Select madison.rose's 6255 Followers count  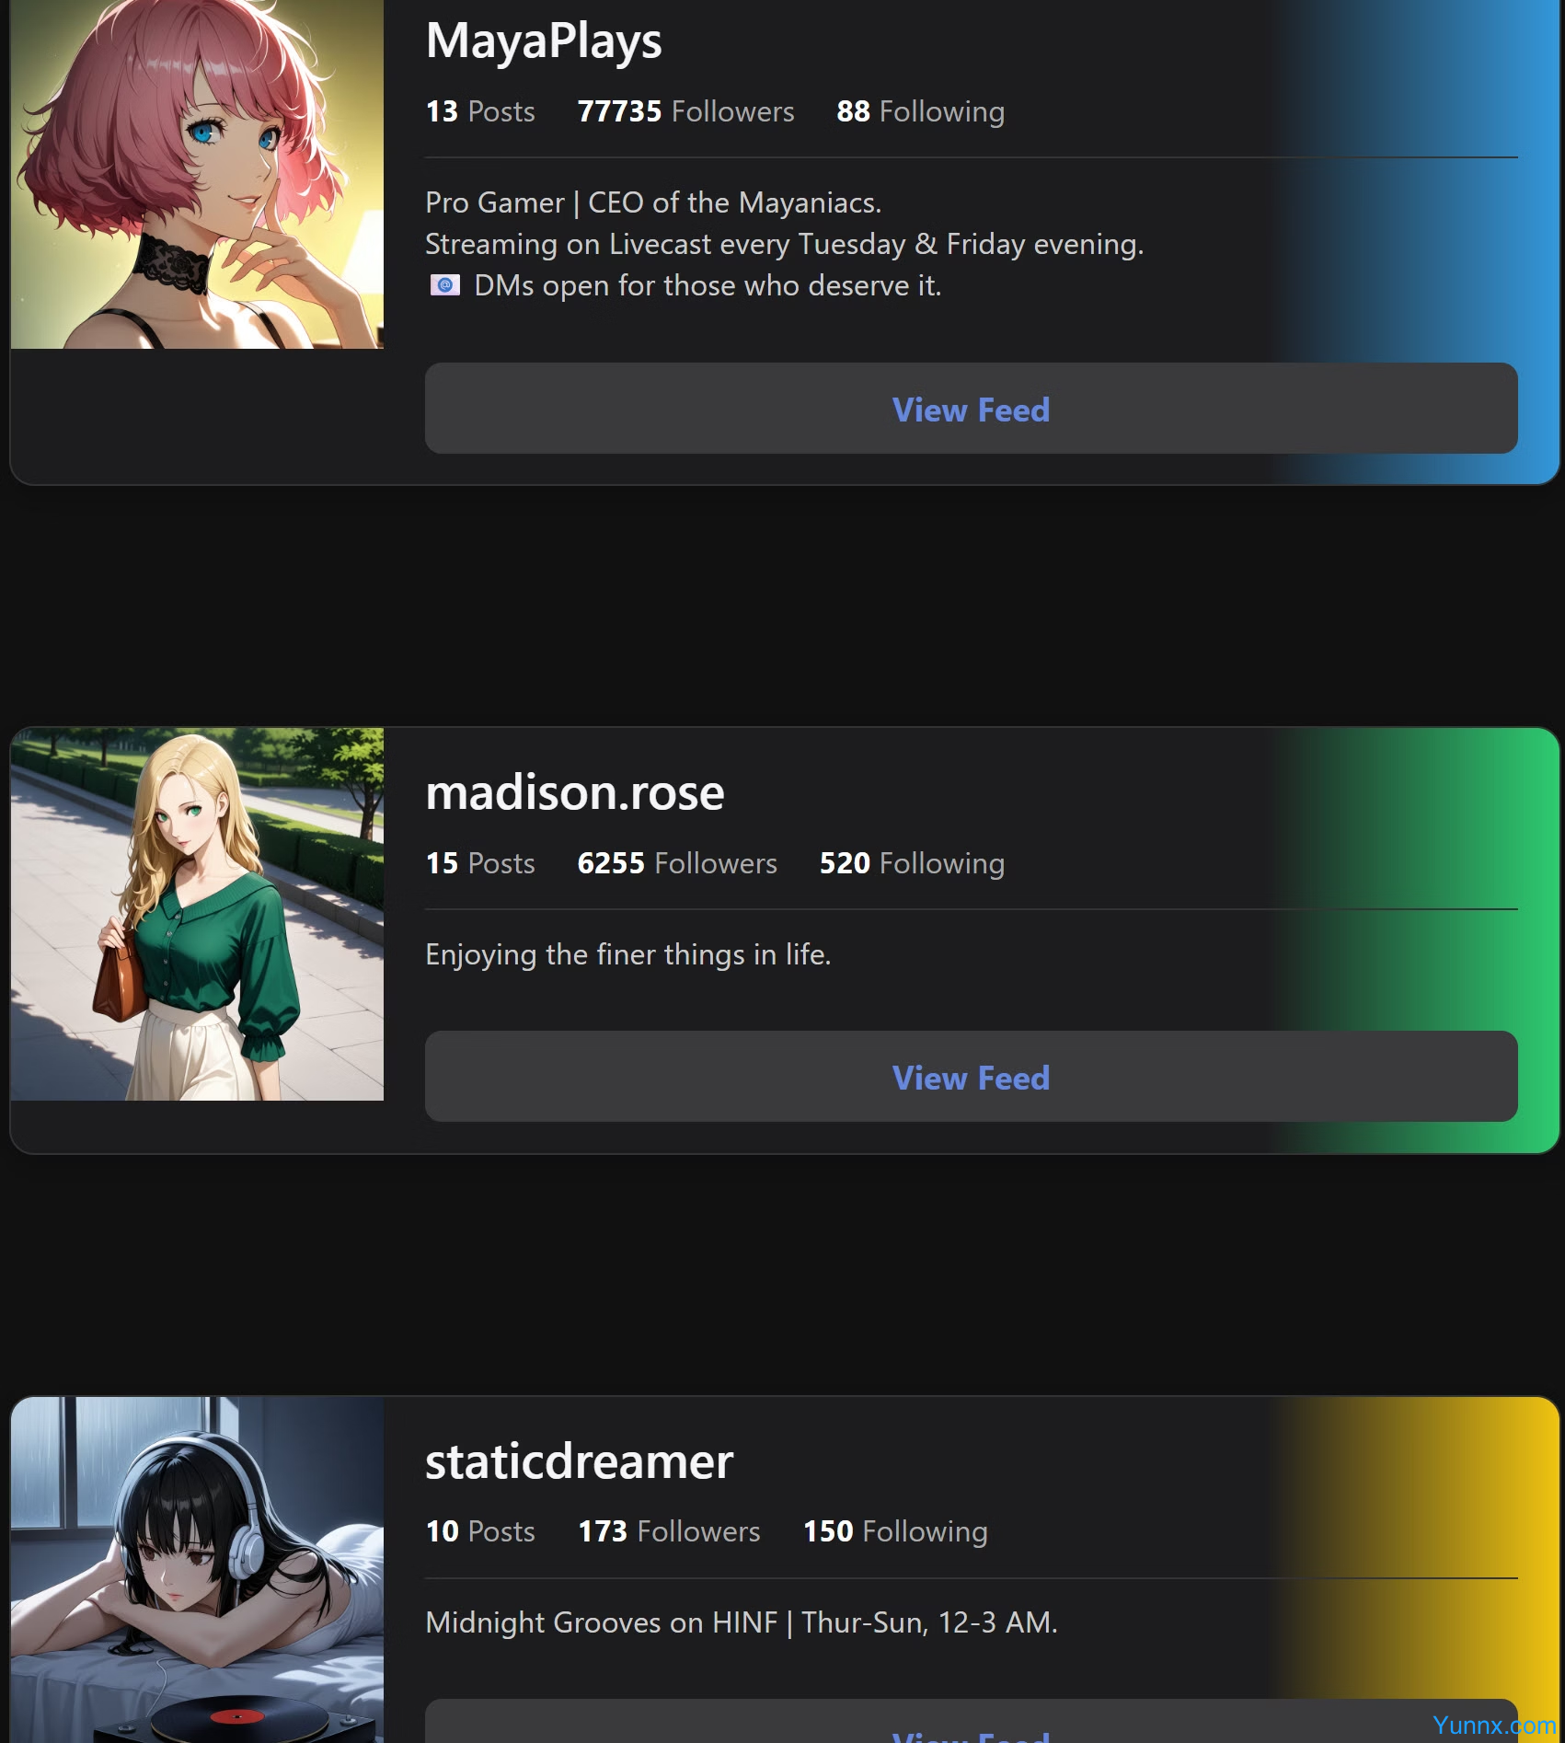click(x=677, y=863)
